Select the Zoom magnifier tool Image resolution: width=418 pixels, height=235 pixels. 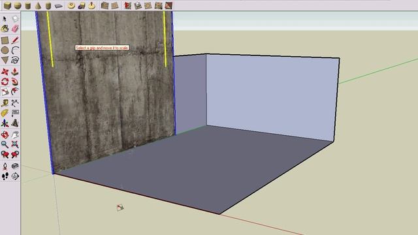[x=5, y=144]
